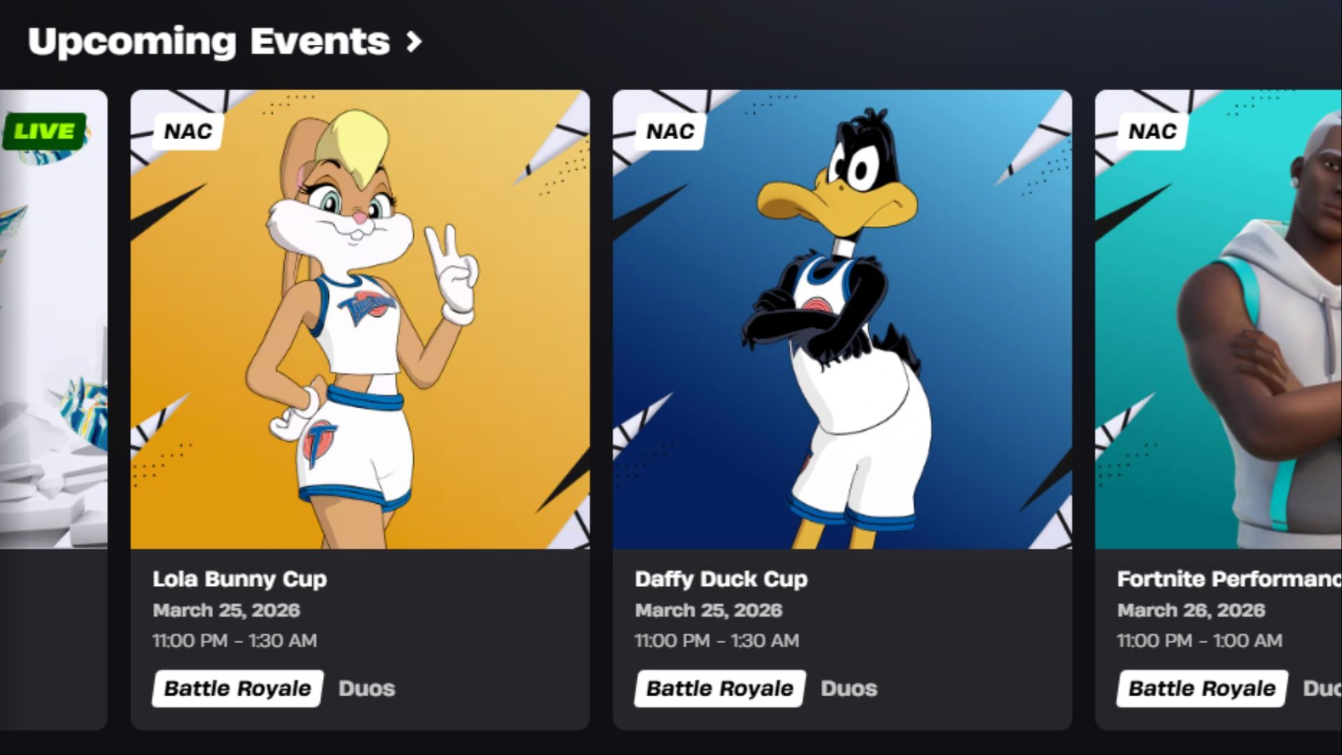Viewport: 1342px width, 755px height.
Task: Click the Daffy Duck Cup title
Action: (721, 579)
